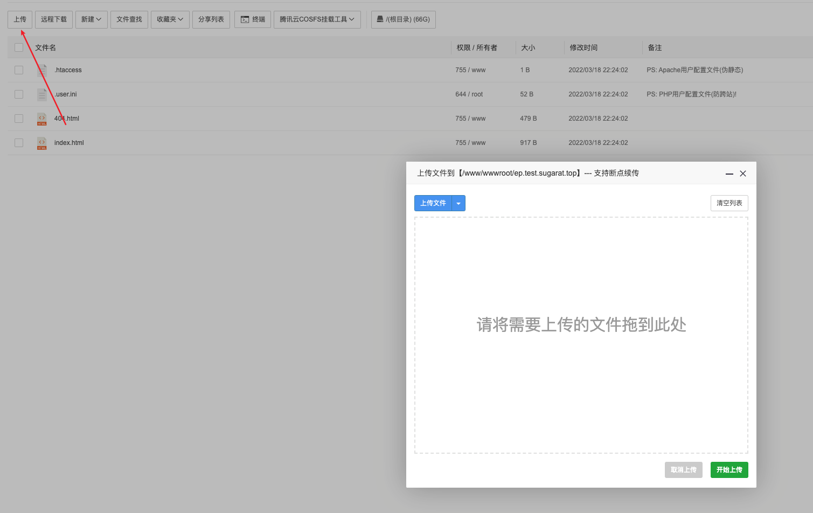Minimize the upload dialog

pyautogui.click(x=729, y=174)
